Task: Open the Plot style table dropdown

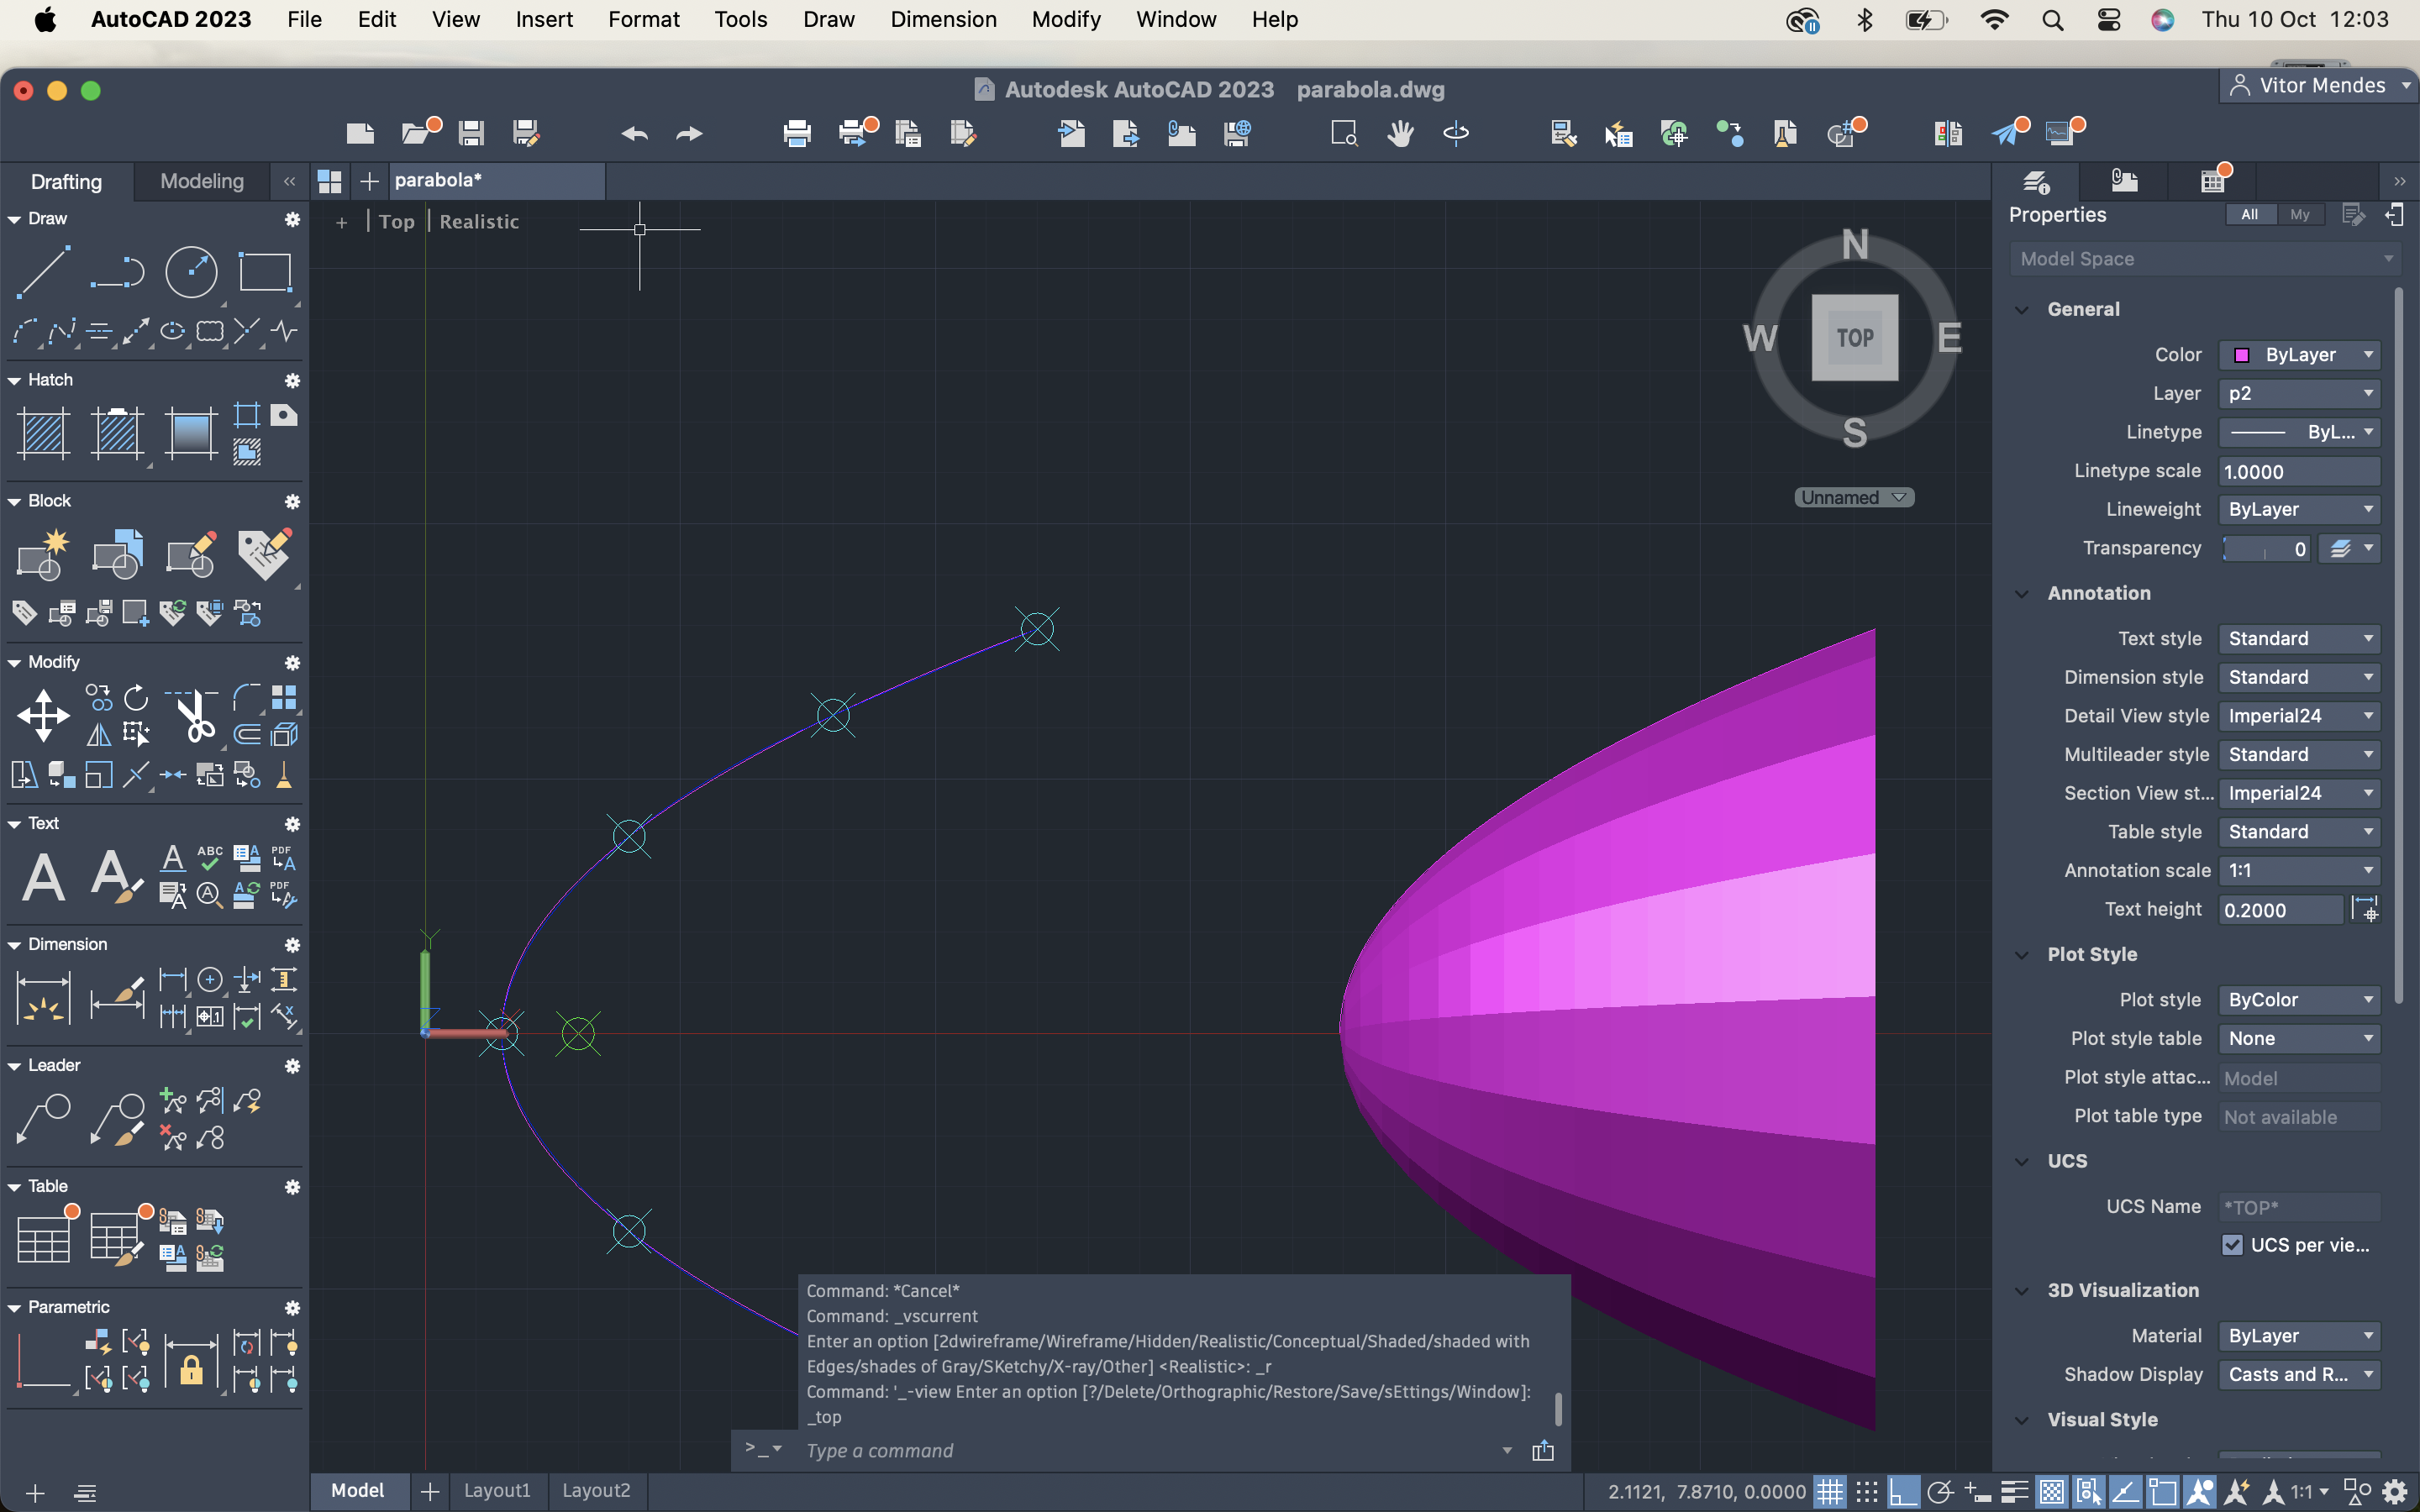Action: point(2299,1038)
